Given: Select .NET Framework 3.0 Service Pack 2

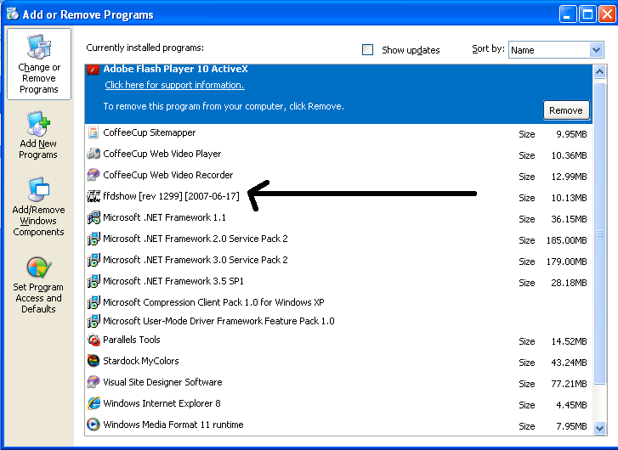Looking at the screenshot, I should [x=338, y=261].
